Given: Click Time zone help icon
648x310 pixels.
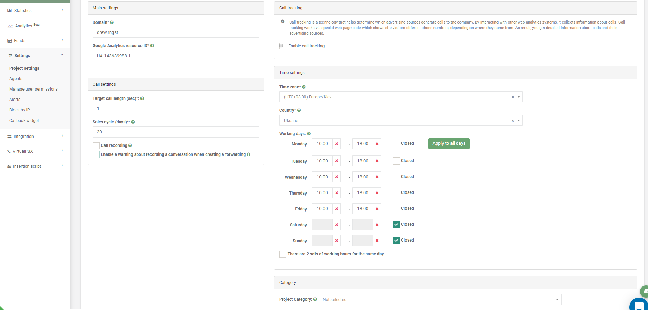Looking at the screenshot, I should click(x=304, y=87).
